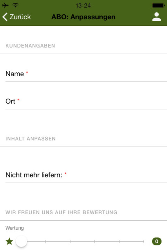The width and height of the screenshot is (167, 251).
Task: Click the green star rating icon
Action: [9, 241]
